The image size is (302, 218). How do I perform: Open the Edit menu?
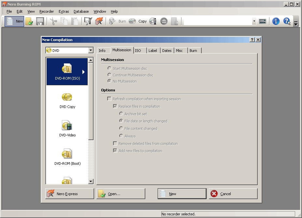20,11
